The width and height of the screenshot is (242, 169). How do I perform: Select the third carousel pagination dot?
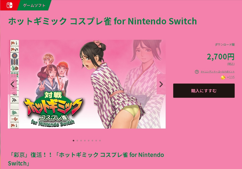[81, 141]
